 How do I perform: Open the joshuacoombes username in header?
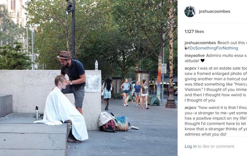tap(214, 11)
